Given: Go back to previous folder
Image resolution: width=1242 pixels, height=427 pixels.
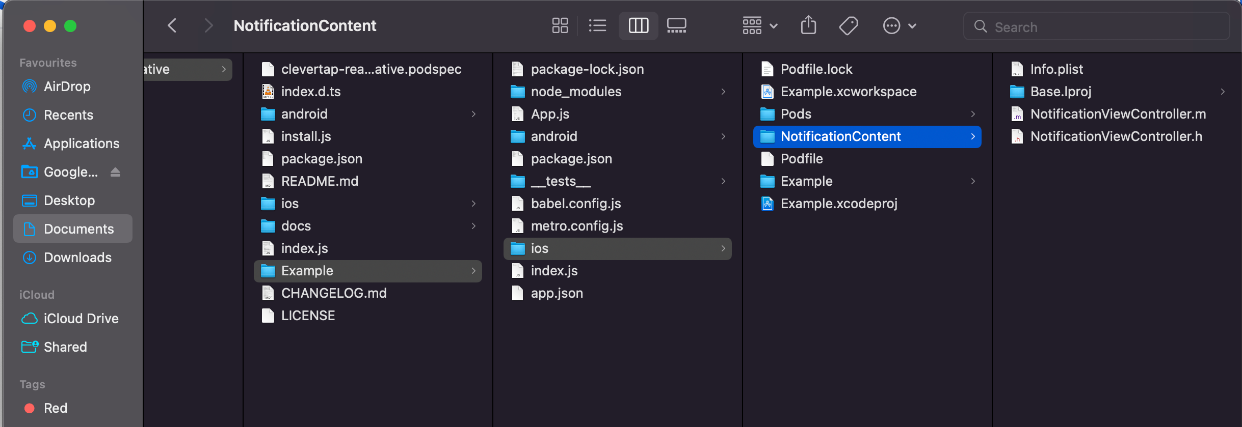Looking at the screenshot, I should tap(172, 25).
